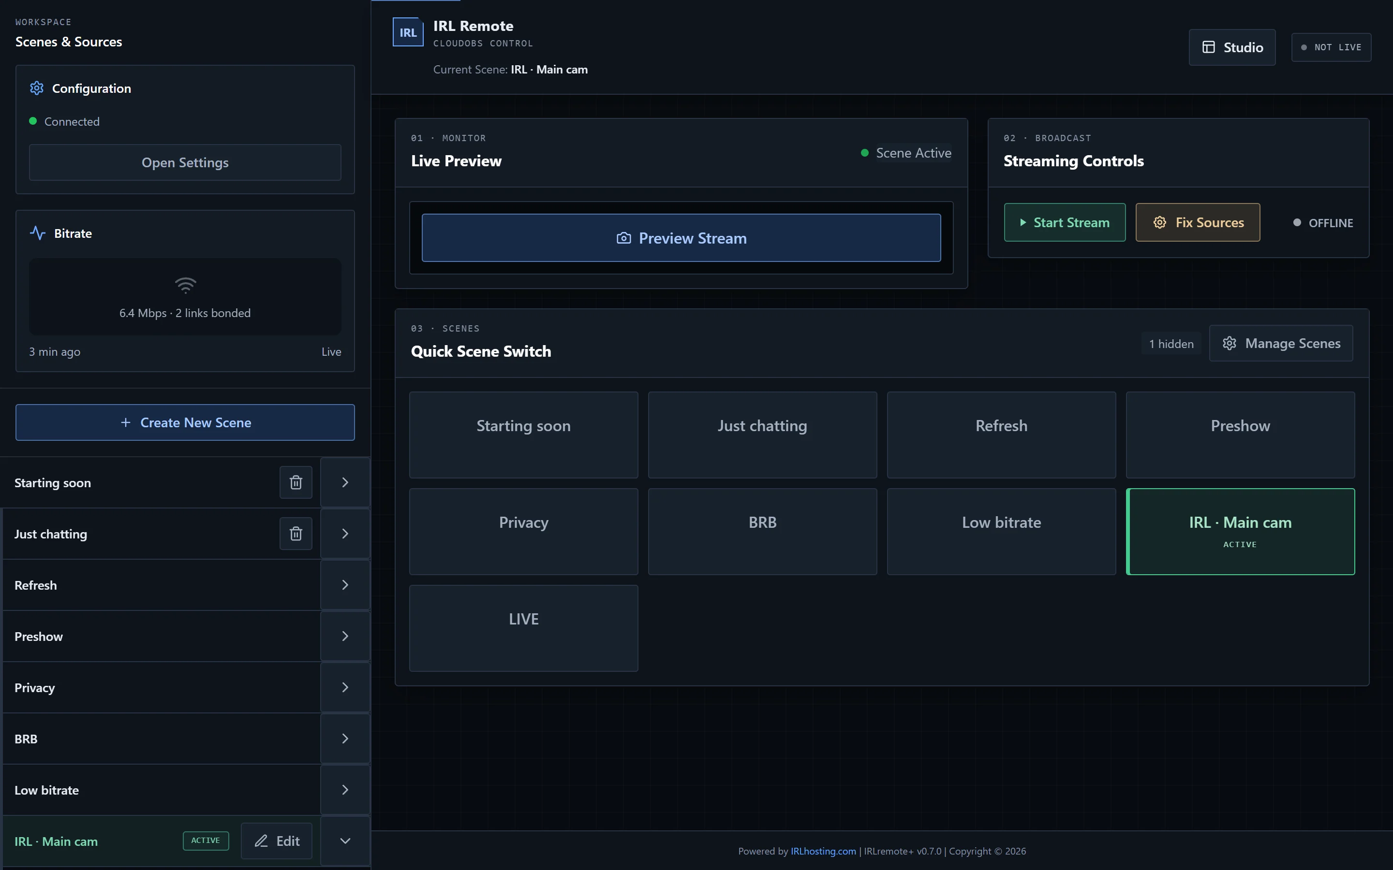Expand the Low bitrate scene chevron
The height and width of the screenshot is (870, 1393).
tap(345, 789)
